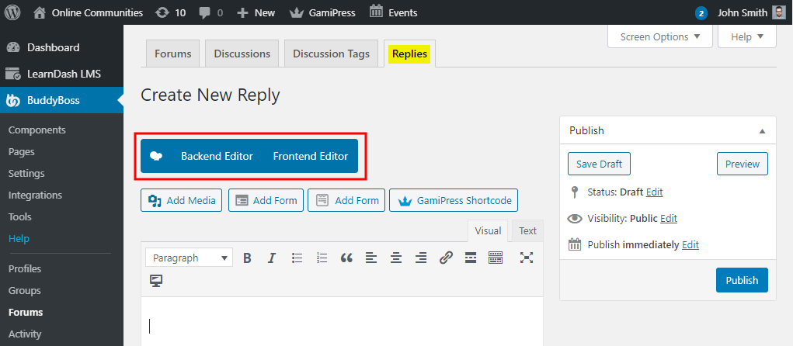Open the Discussion Tags tab
The image size is (793, 346).
click(x=331, y=54)
